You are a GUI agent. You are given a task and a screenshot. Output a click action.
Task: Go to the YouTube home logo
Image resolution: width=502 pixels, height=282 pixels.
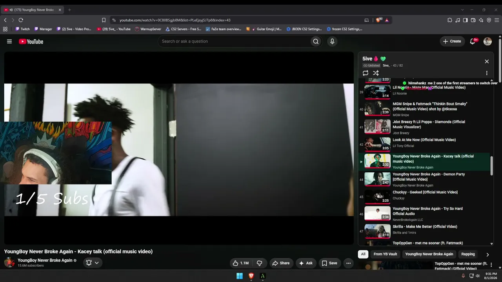click(31, 41)
